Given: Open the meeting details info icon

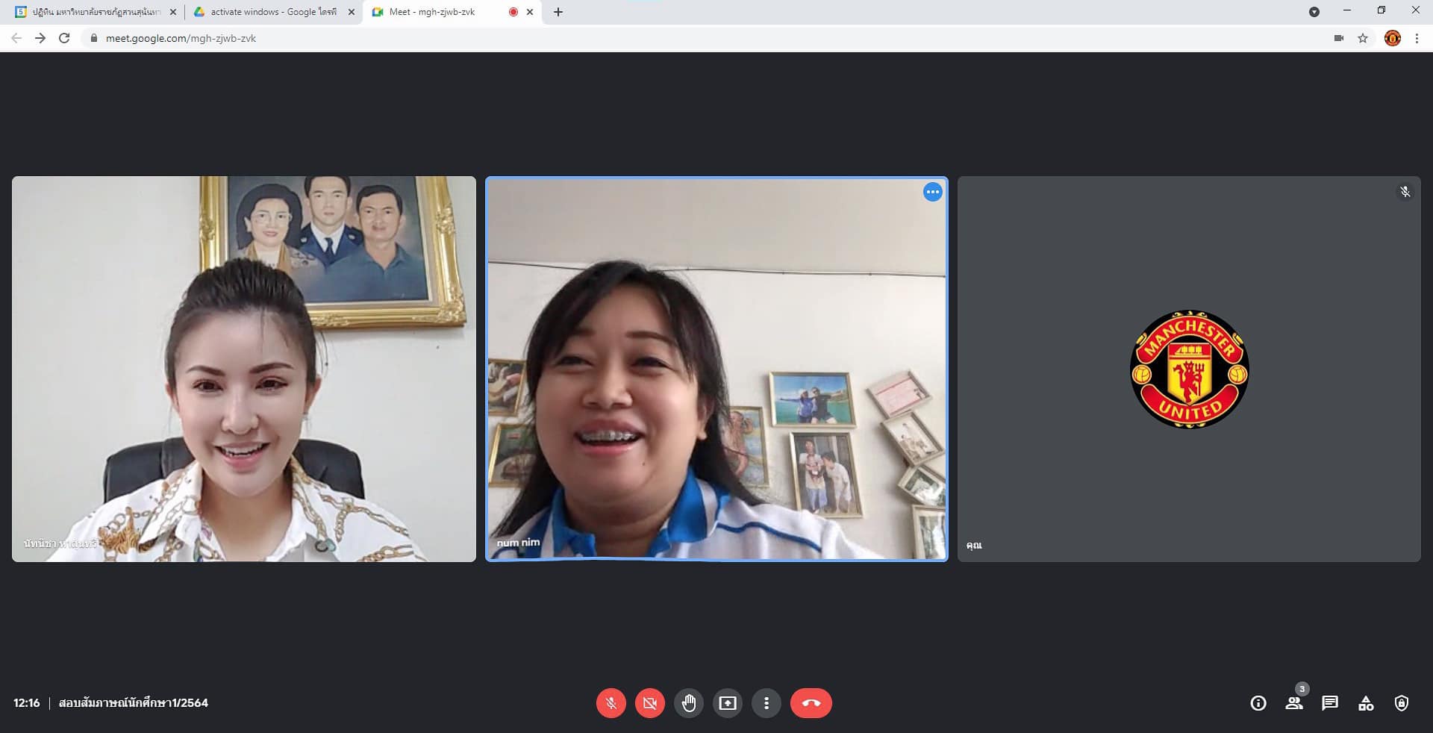Looking at the screenshot, I should 1258,703.
